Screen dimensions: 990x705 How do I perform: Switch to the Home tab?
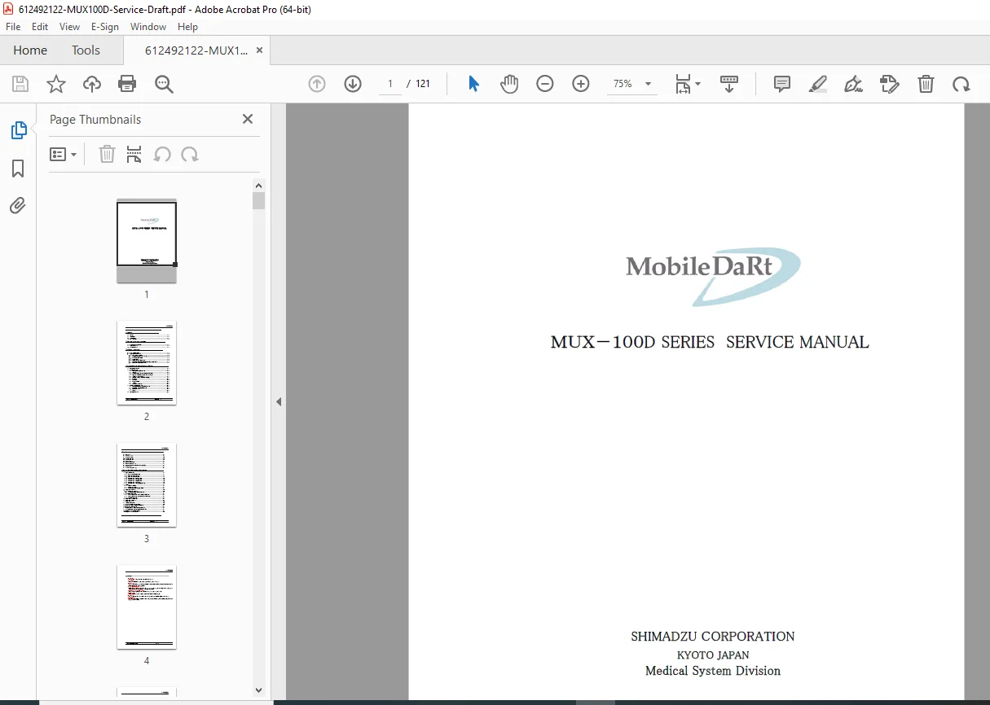click(30, 50)
